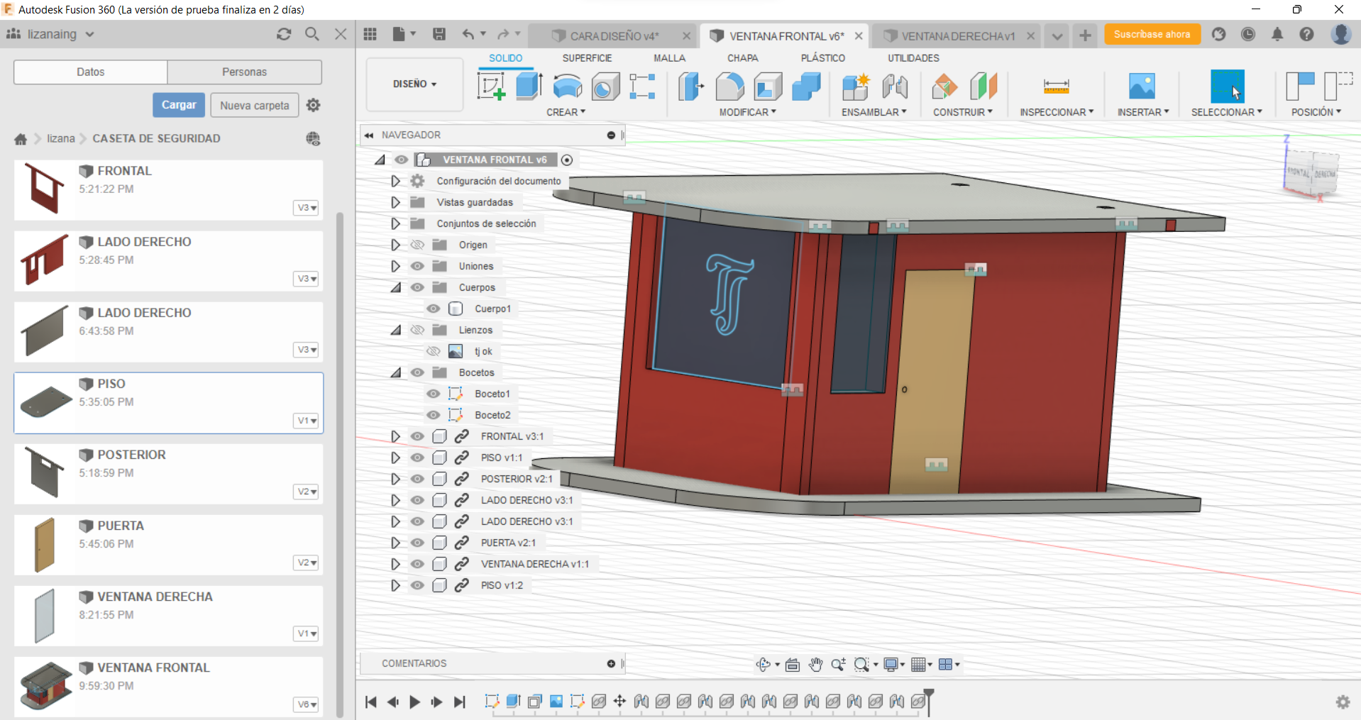
Task: Click the timeline play button
Action: pyautogui.click(x=414, y=702)
